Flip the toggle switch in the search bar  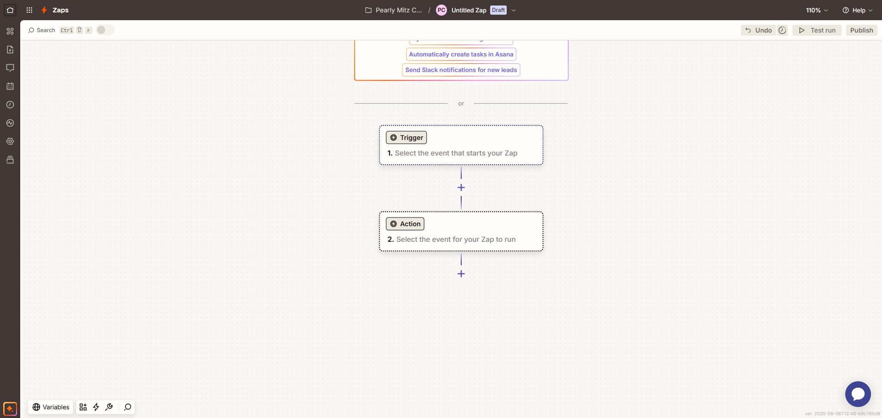pos(105,30)
